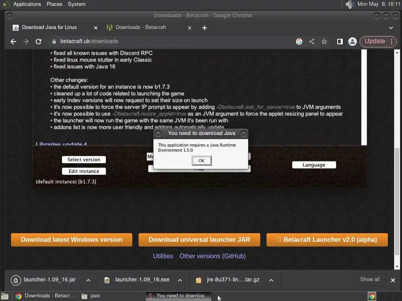Click the Chrome Update button
This screenshot has height=301, width=402.
point(375,41)
